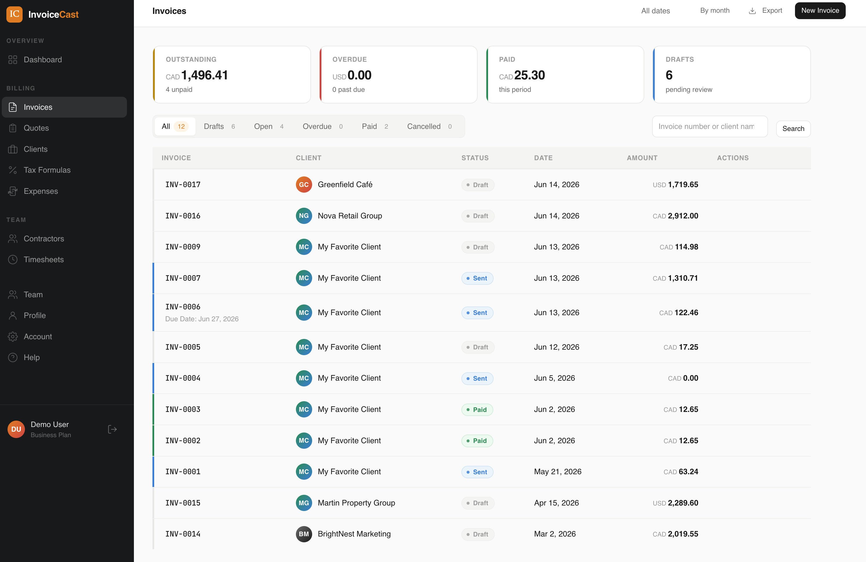Click the GC avatar for Greenfield Café

pyautogui.click(x=304, y=185)
